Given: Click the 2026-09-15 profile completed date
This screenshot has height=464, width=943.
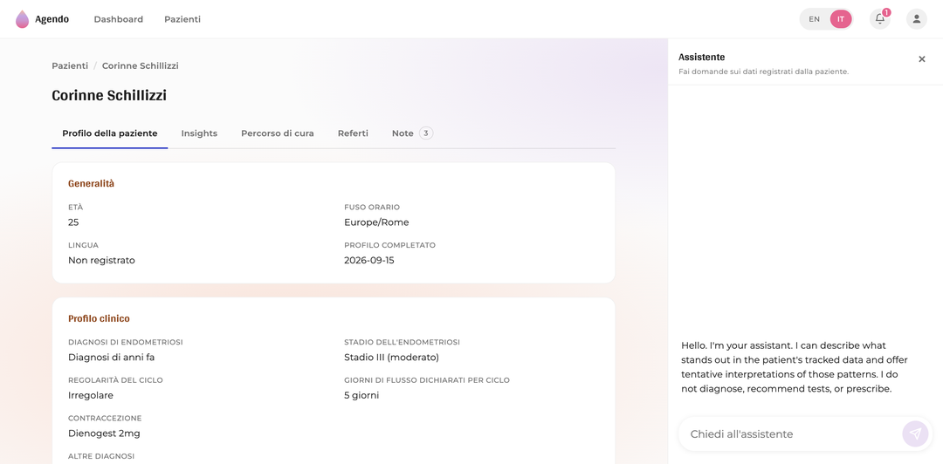Looking at the screenshot, I should pos(369,260).
